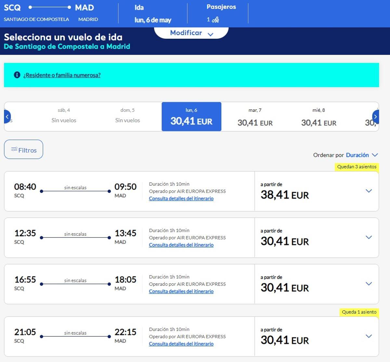Select the 16:55 flight priced 30,41 EUR
The height and width of the screenshot is (362, 390).
pos(191,284)
